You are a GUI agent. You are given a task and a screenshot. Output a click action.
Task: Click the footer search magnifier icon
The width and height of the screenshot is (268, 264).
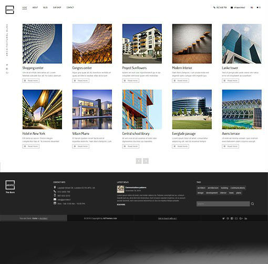click(252, 204)
